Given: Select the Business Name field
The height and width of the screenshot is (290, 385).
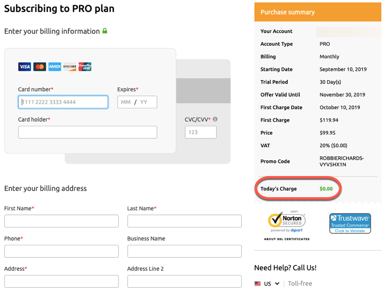Looking at the screenshot, I should pyautogui.click(x=184, y=251).
